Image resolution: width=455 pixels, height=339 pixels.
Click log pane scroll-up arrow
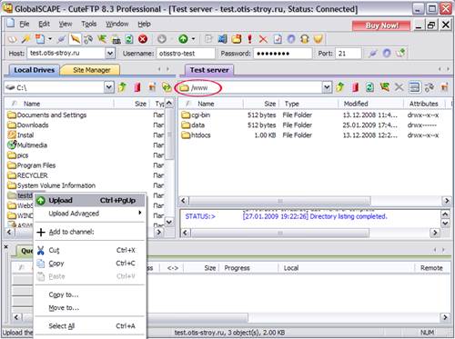pos(445,214)
